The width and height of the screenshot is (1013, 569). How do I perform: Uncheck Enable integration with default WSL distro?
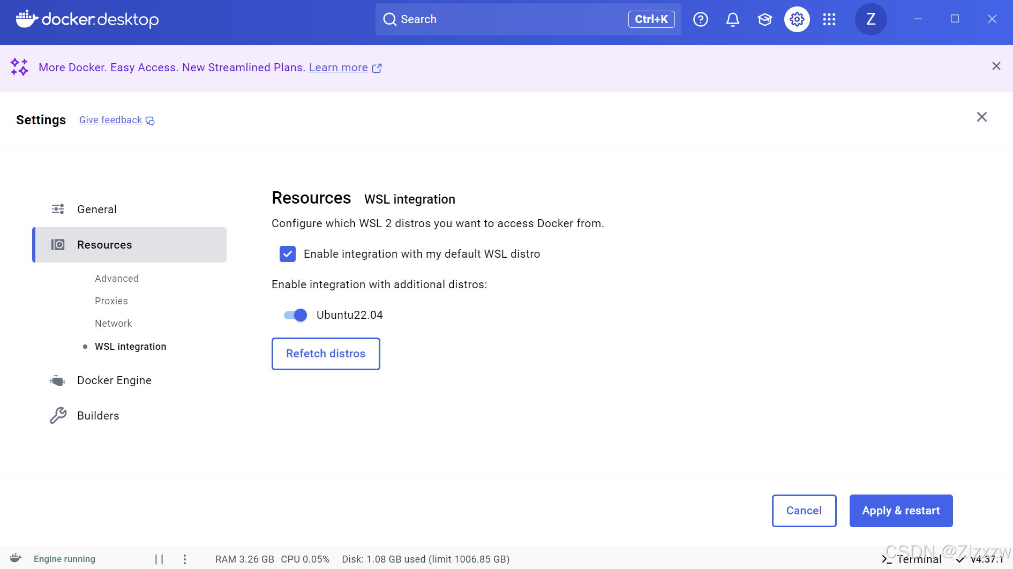coord(288,254)
